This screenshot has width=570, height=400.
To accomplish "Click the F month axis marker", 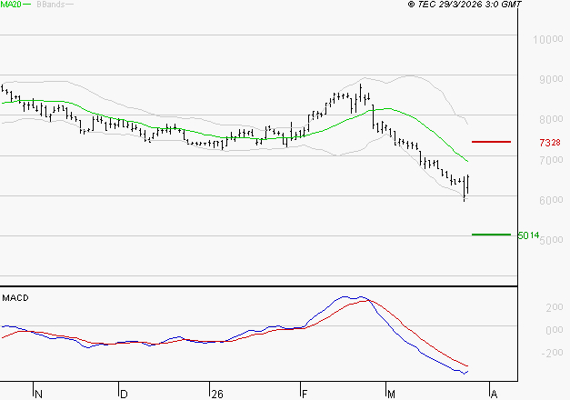I will pyautogui.click(x=305, y=394).
